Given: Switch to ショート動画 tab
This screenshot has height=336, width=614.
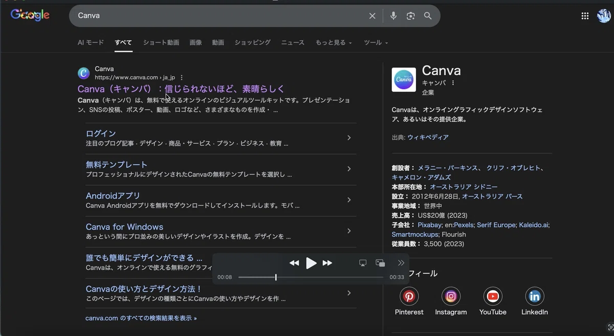Looking at the screenshot, I should pyautogui.click(x=161, y=42).
